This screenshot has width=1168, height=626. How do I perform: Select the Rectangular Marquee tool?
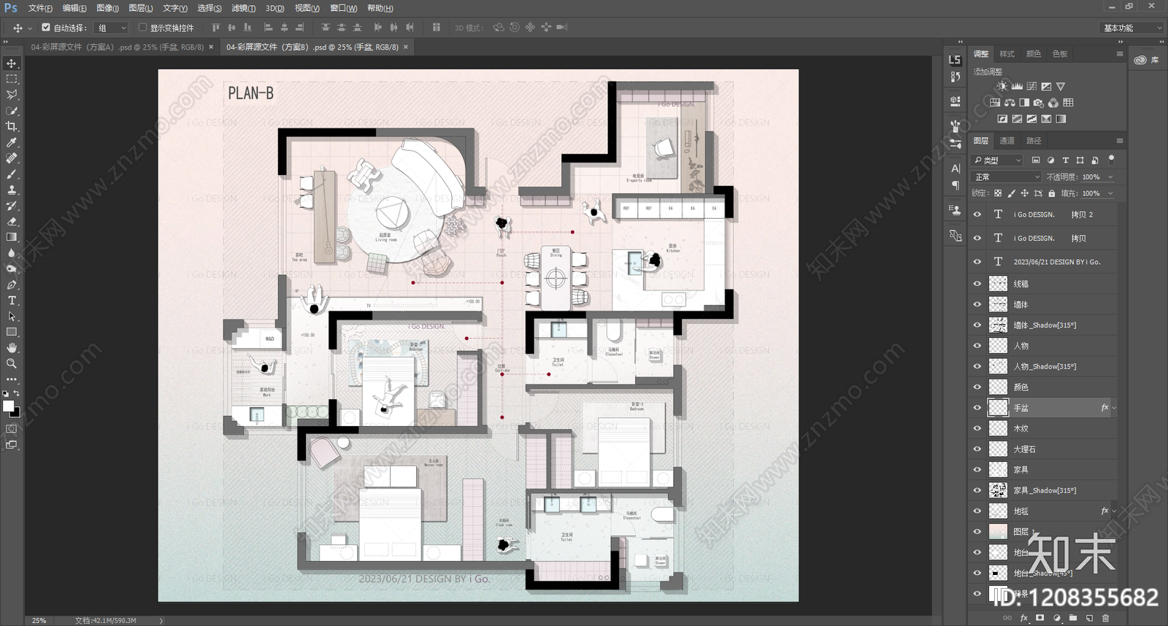12,79
